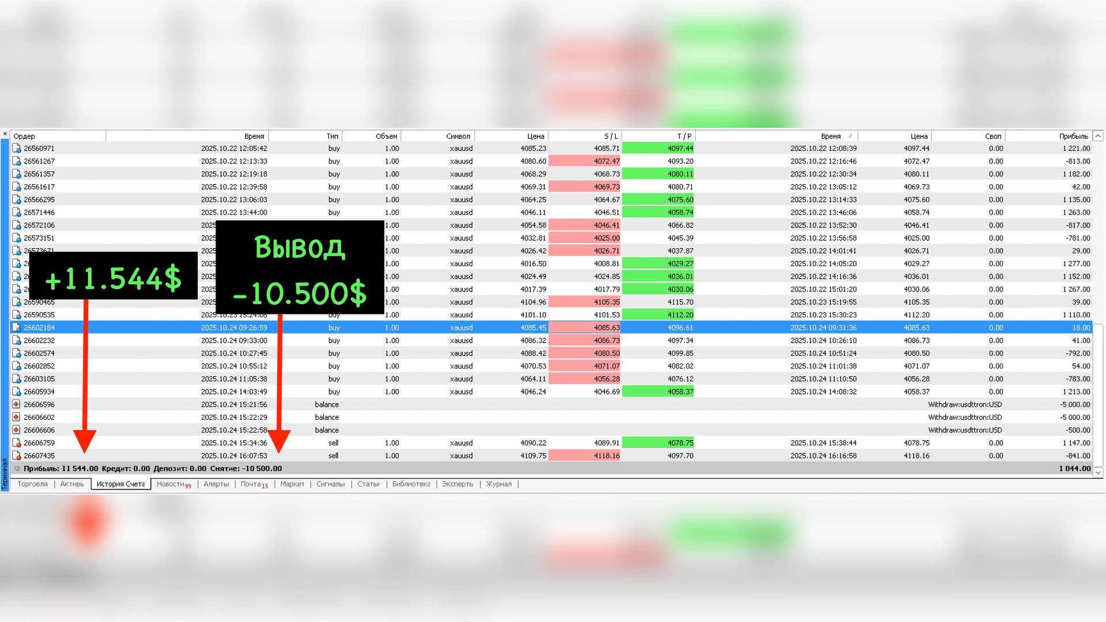Click the -841.00 profit cell

pos(1078,456)
